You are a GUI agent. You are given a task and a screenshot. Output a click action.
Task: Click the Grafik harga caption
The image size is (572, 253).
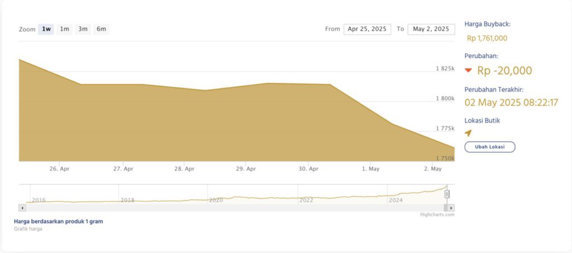pyautogui.click(x=28, y=229)
